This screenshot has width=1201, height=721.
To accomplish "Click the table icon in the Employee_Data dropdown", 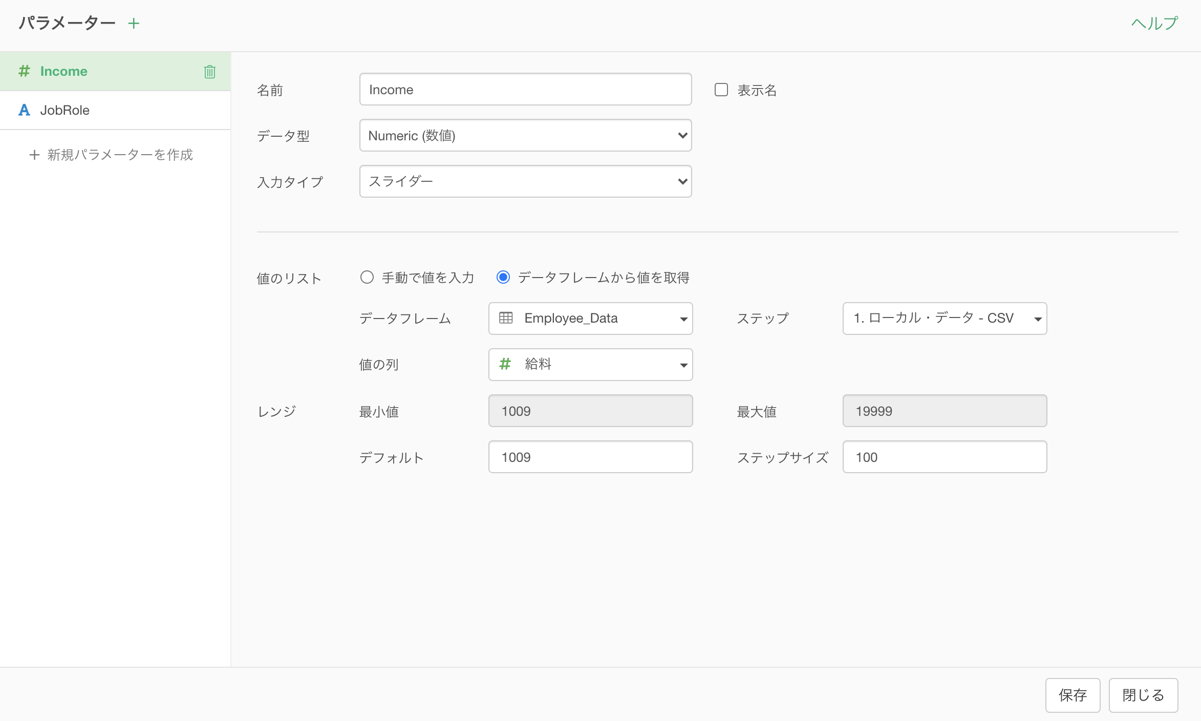I will pyautogui.click(x=506, y=318).
